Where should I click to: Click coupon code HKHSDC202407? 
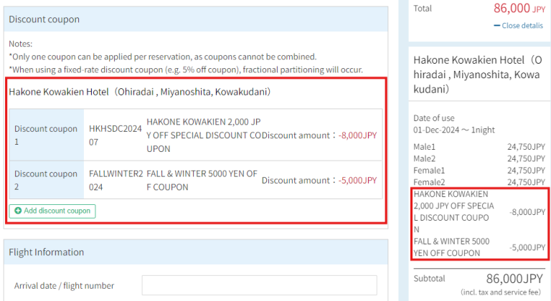(x=115, y=135)
